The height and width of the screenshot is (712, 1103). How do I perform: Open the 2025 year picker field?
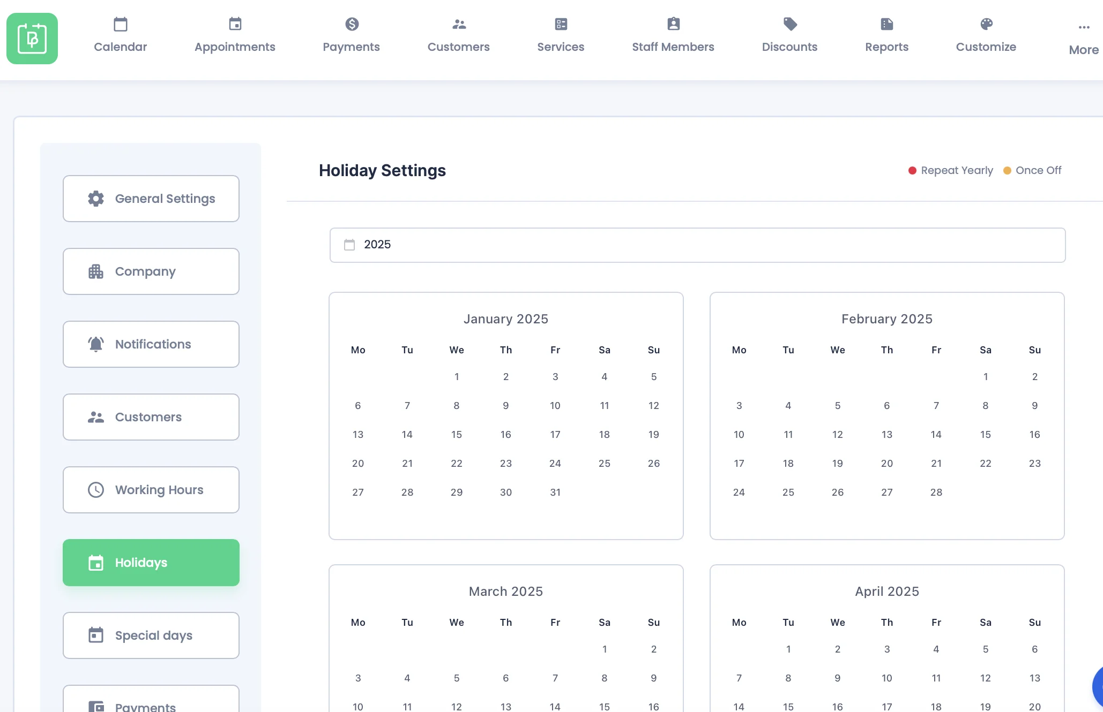point(697,245)
